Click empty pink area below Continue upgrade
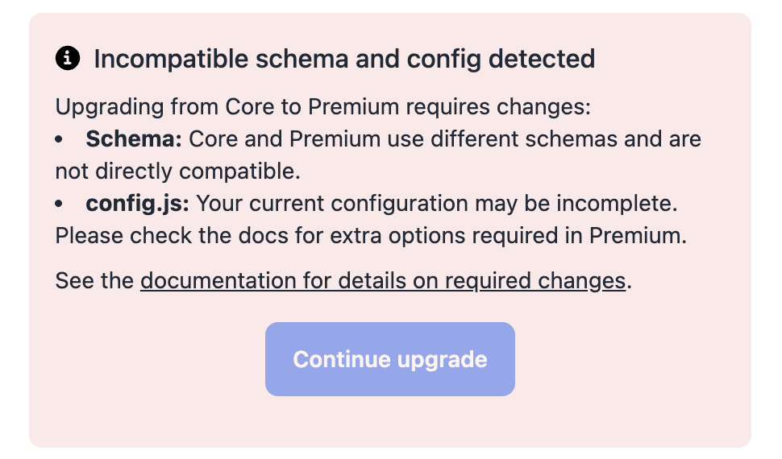Viewport: 782px width, 459px height. (390, 422)
